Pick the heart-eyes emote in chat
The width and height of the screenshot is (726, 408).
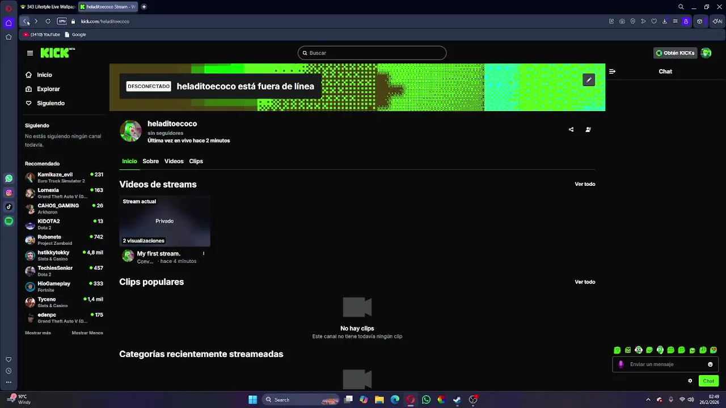click(714, 350)
